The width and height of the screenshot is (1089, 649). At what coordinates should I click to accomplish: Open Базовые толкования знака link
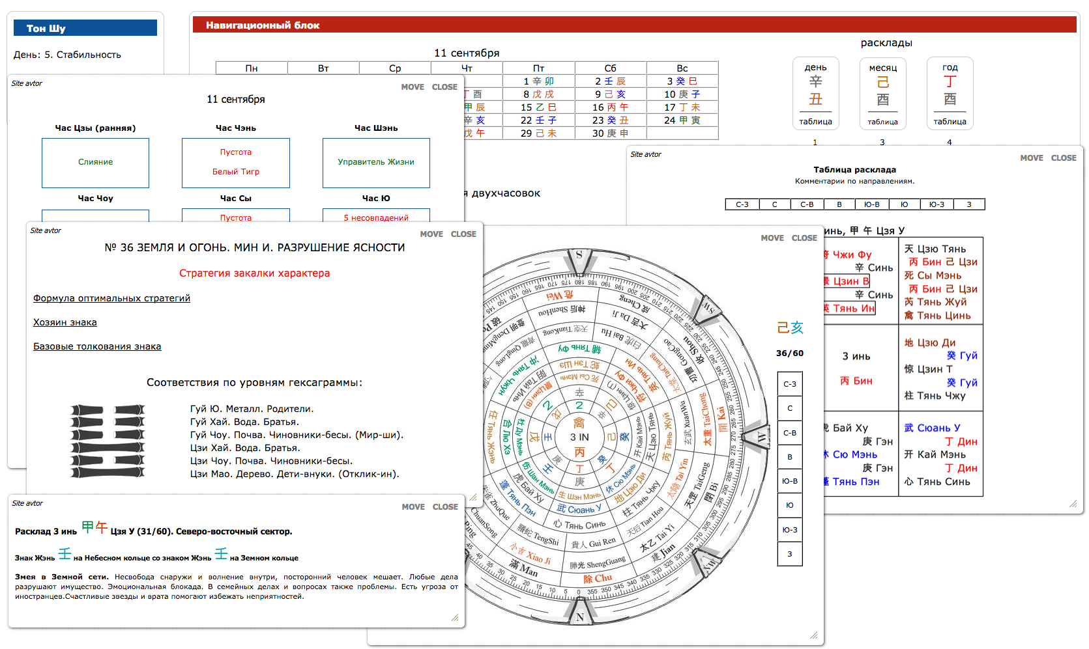(x=97, y=346)
